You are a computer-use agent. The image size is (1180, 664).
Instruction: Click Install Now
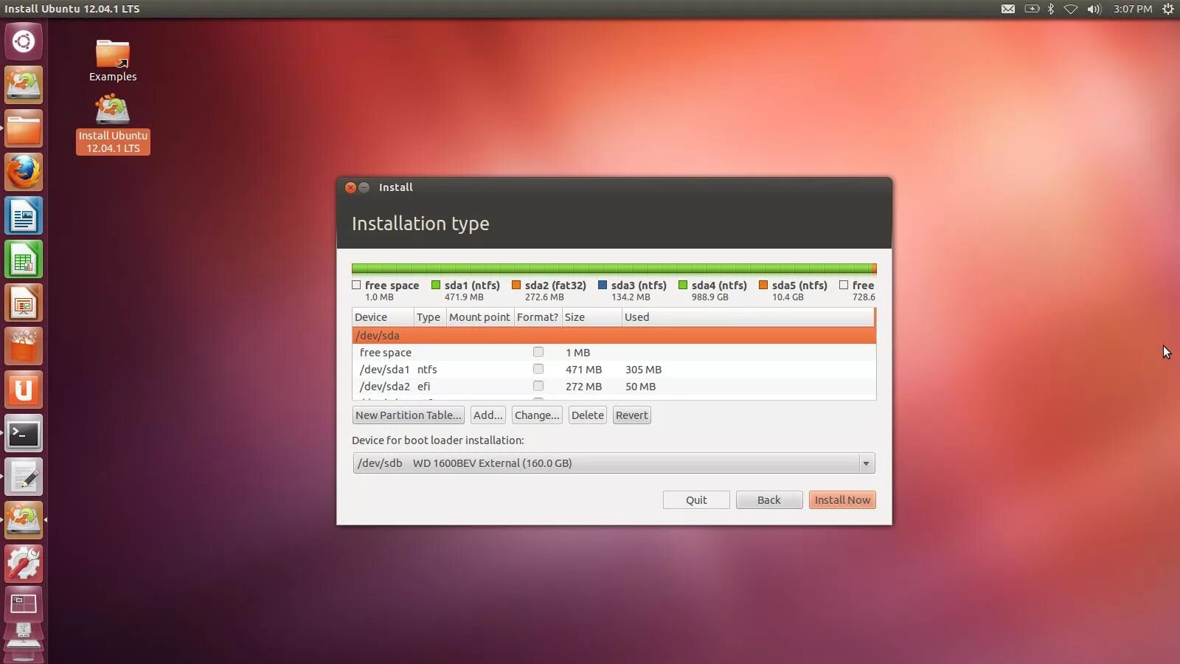point(842,500)
